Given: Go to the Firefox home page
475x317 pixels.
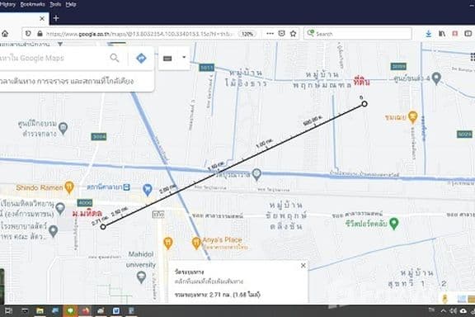Looking at the screenshot, I should click(x=5, y=34).
